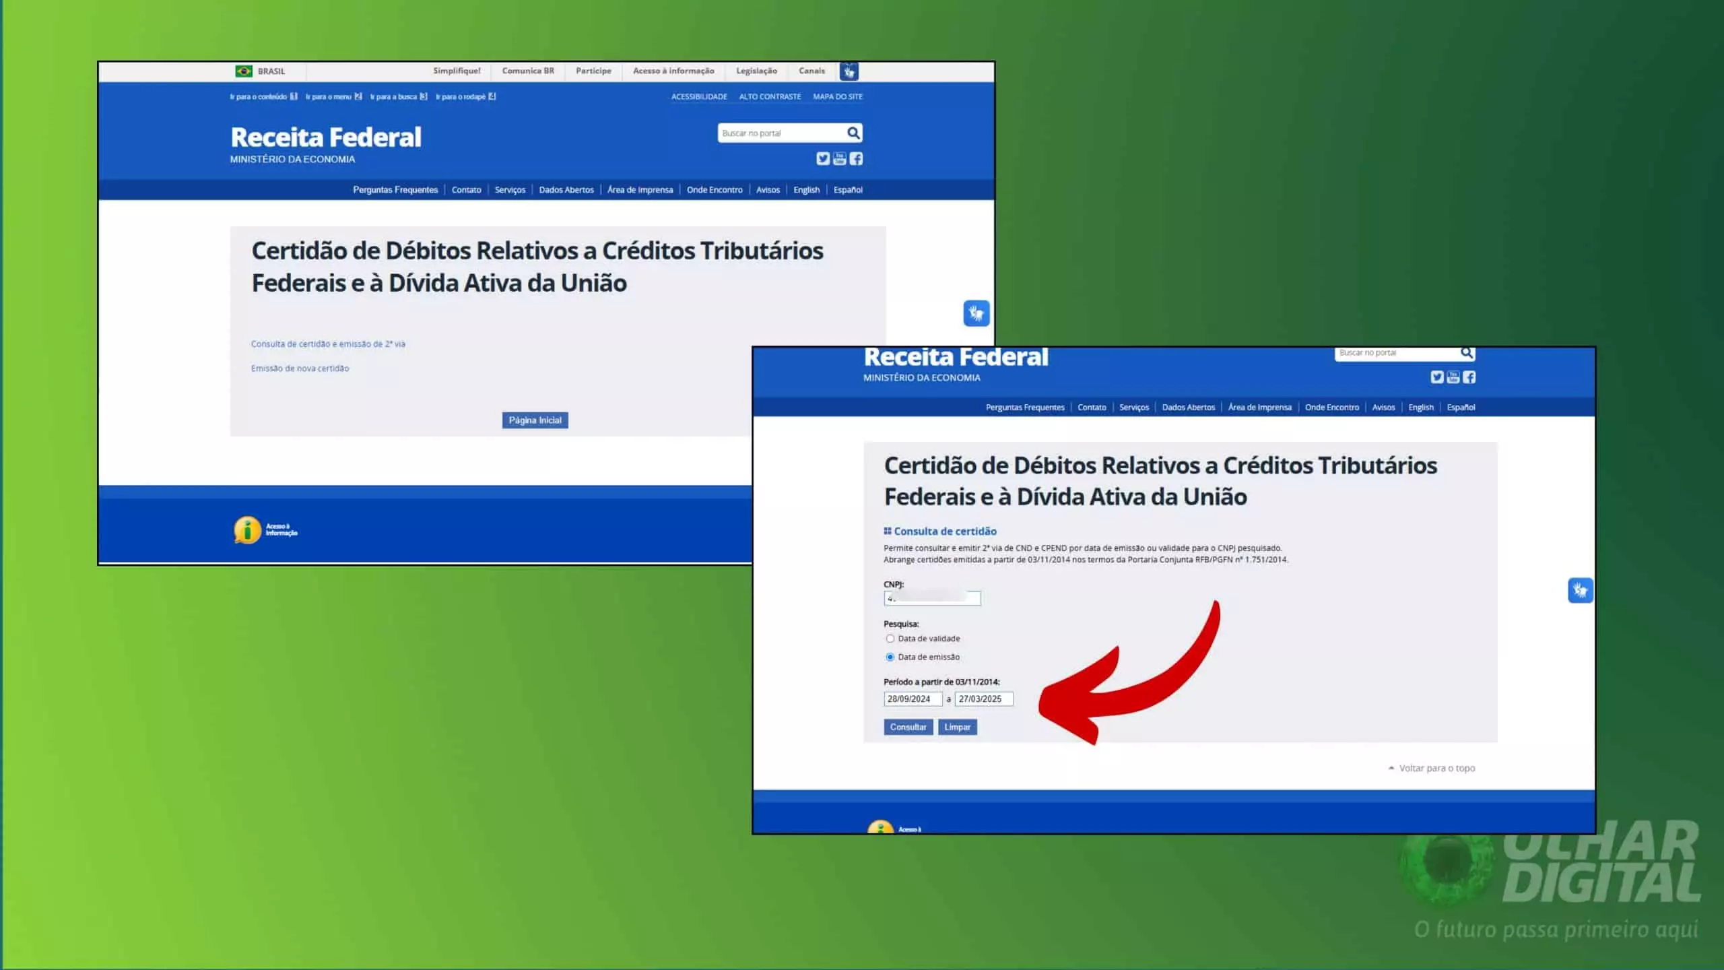Screen dimensions: 1724x970
Task: Click search magnifier in back window portal search
Action: [x=853, y=133]
